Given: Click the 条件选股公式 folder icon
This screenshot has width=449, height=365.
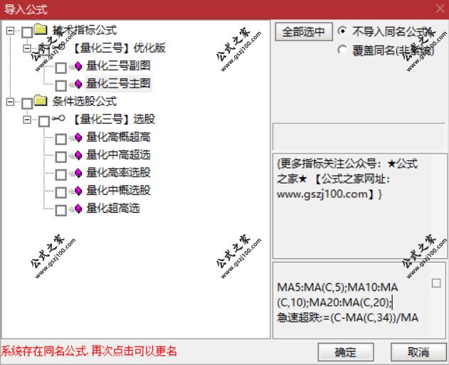Looking at the screenshot, I should pos(41,100).
